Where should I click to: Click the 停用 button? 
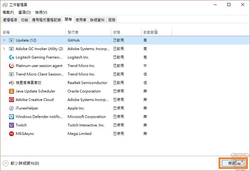[234, 163]
